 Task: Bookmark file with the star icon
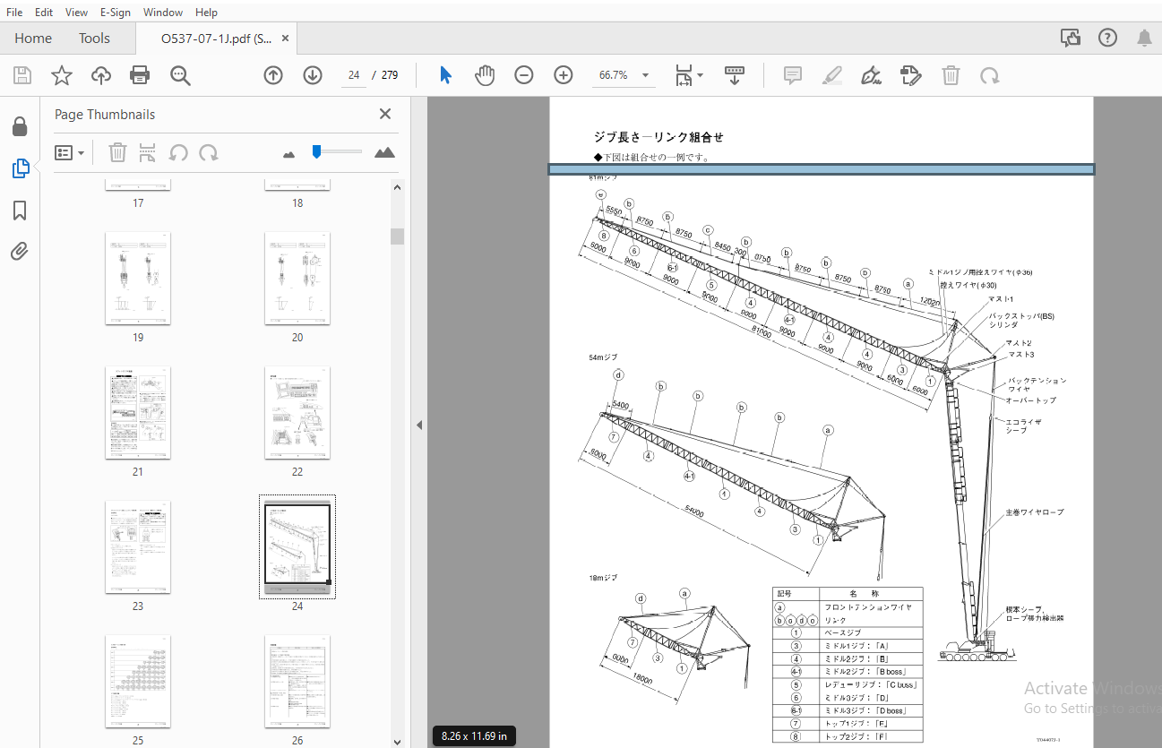(61, 75)
